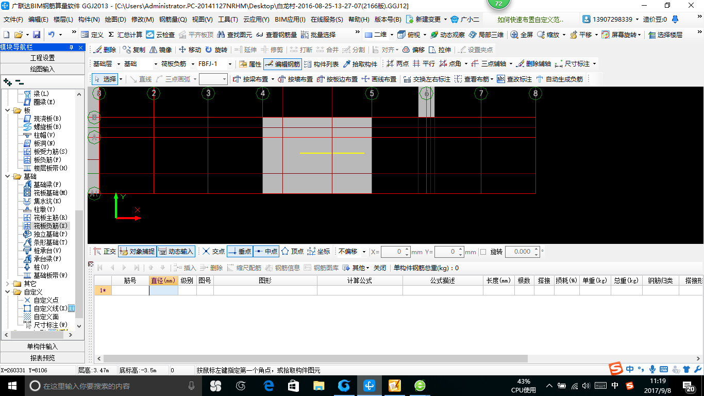Click 自动生成负筋 auto-generate rebar
The width and height of the screenshot is (704, 396).
(560, 79)
